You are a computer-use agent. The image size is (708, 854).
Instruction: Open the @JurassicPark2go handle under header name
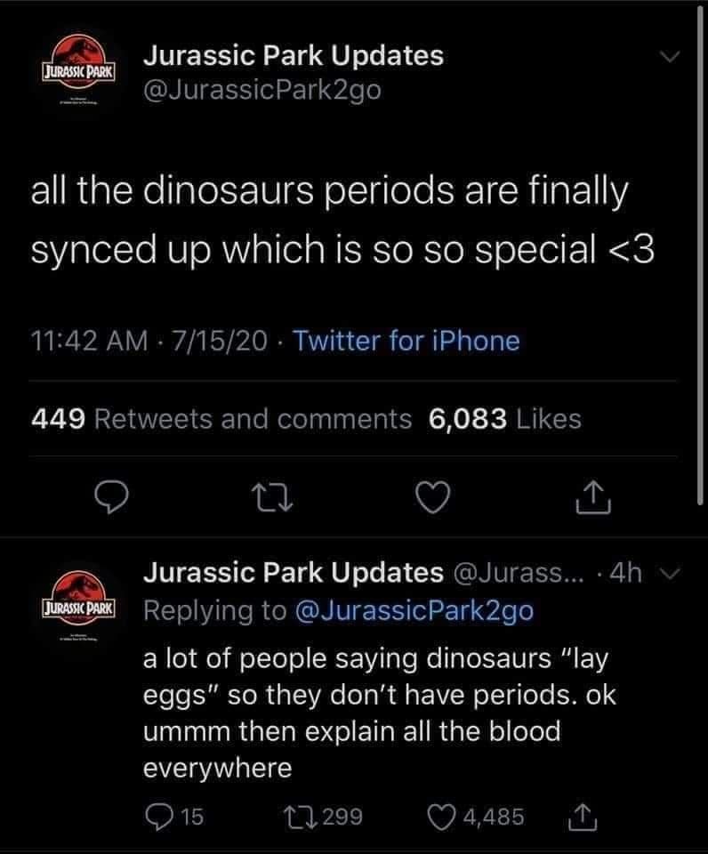tap(262, 91)
